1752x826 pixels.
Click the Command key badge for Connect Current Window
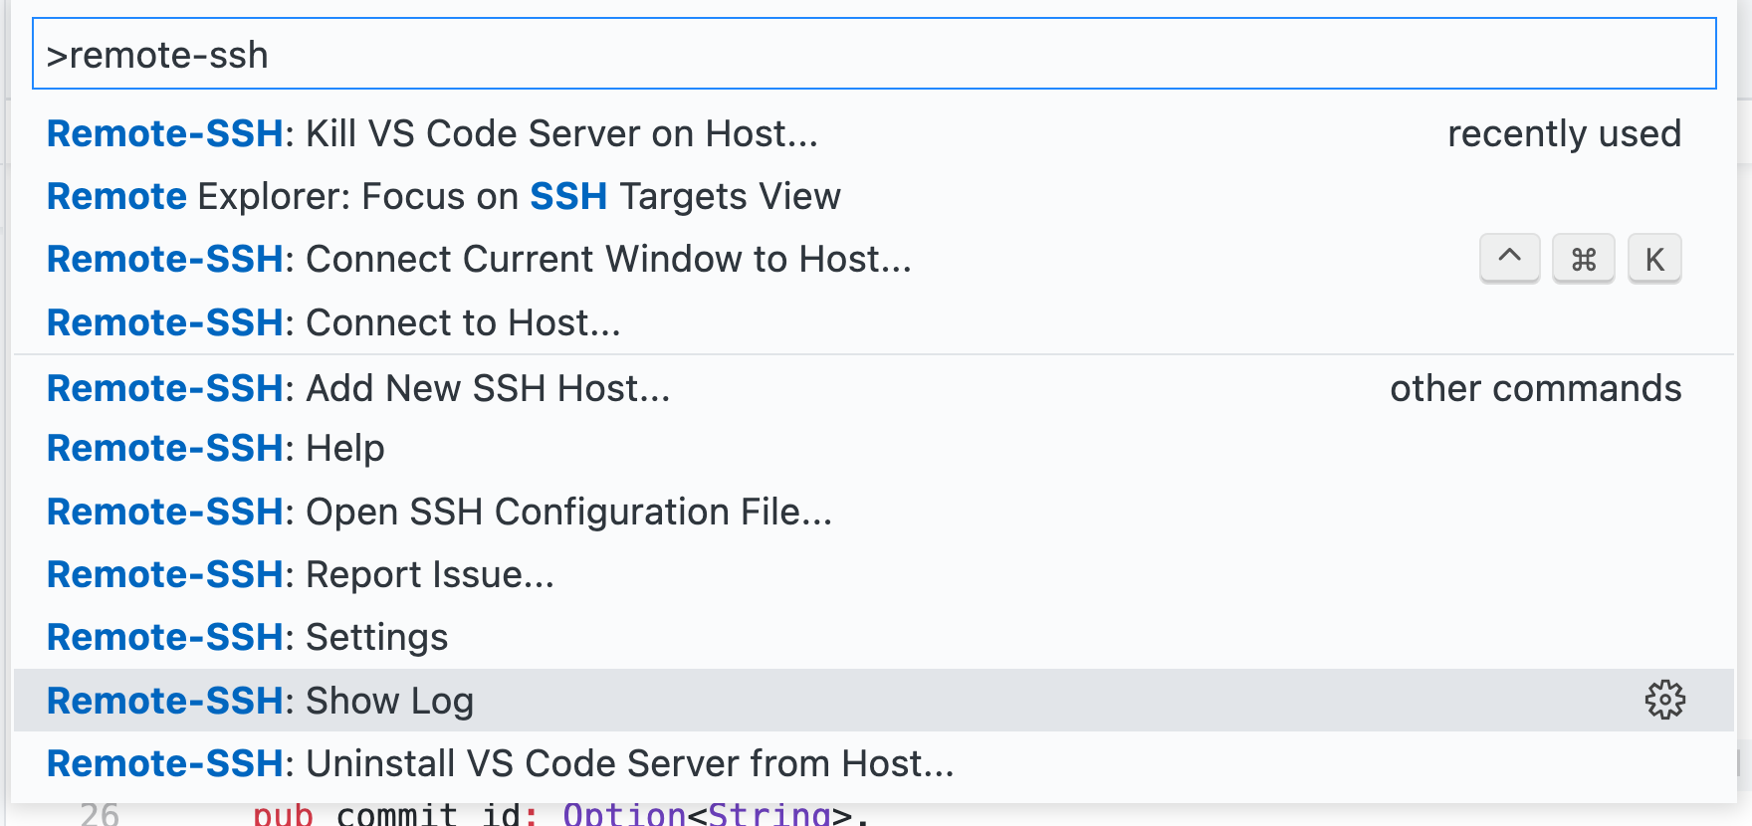click(x=1583, y=259)
